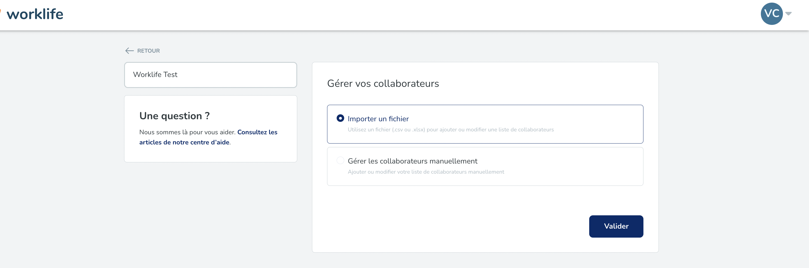
Task: Click "Ajouter ou modifier votre liste" description
Action: click(x=426, y=172)
